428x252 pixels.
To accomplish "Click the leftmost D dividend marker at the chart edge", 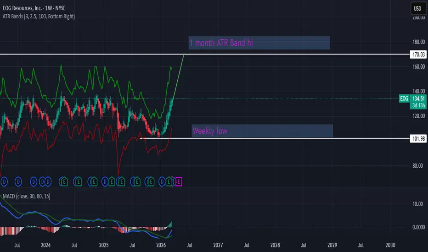I will click(4, 182).
